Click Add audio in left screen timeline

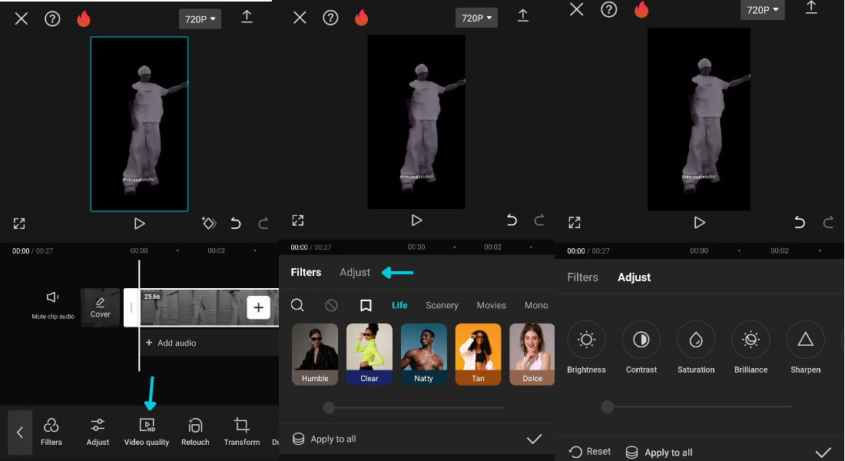point(171,343)
